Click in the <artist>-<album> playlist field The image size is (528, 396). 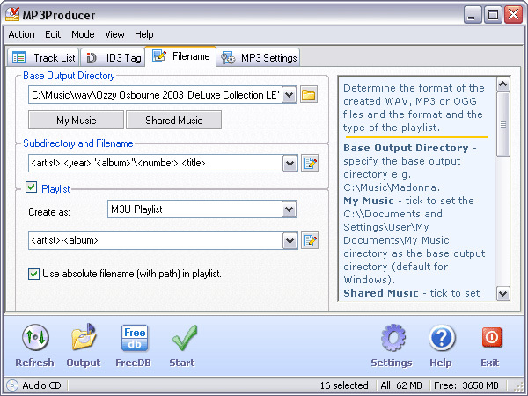(x=156, y=241)
